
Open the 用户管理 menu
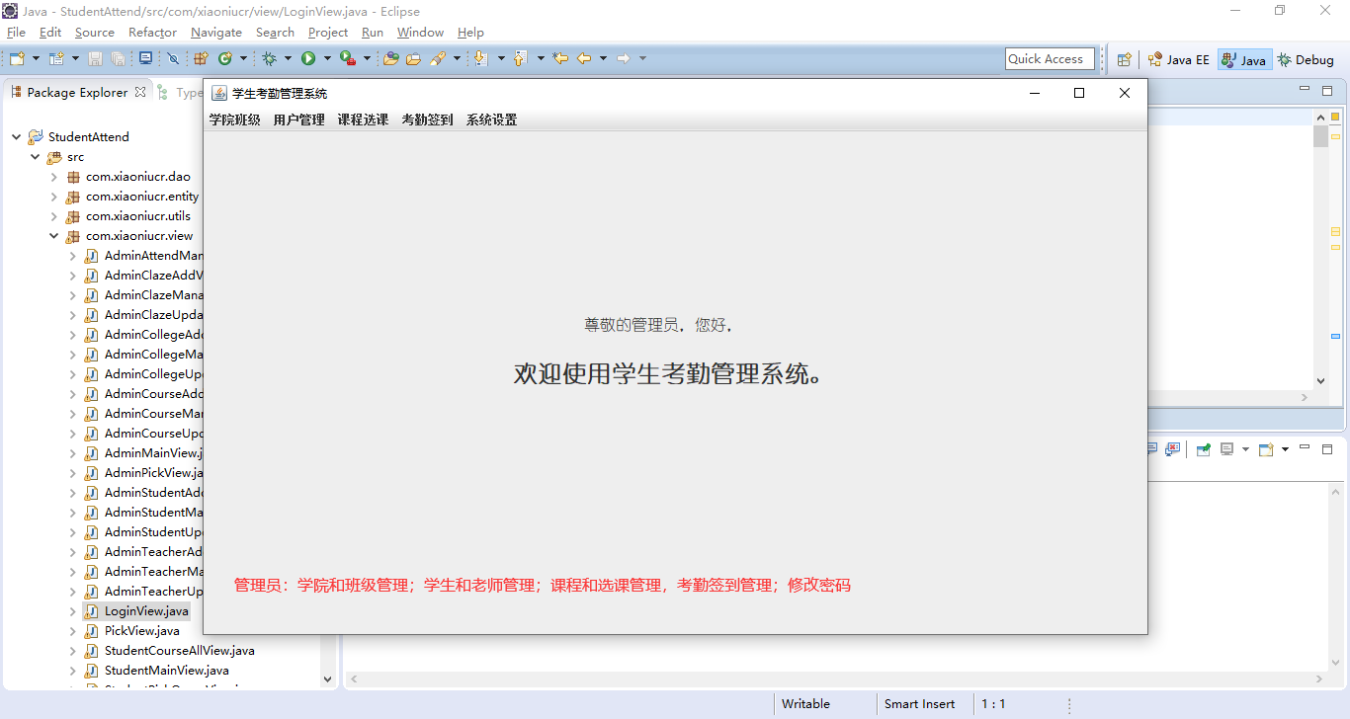(x=298, y=120)
